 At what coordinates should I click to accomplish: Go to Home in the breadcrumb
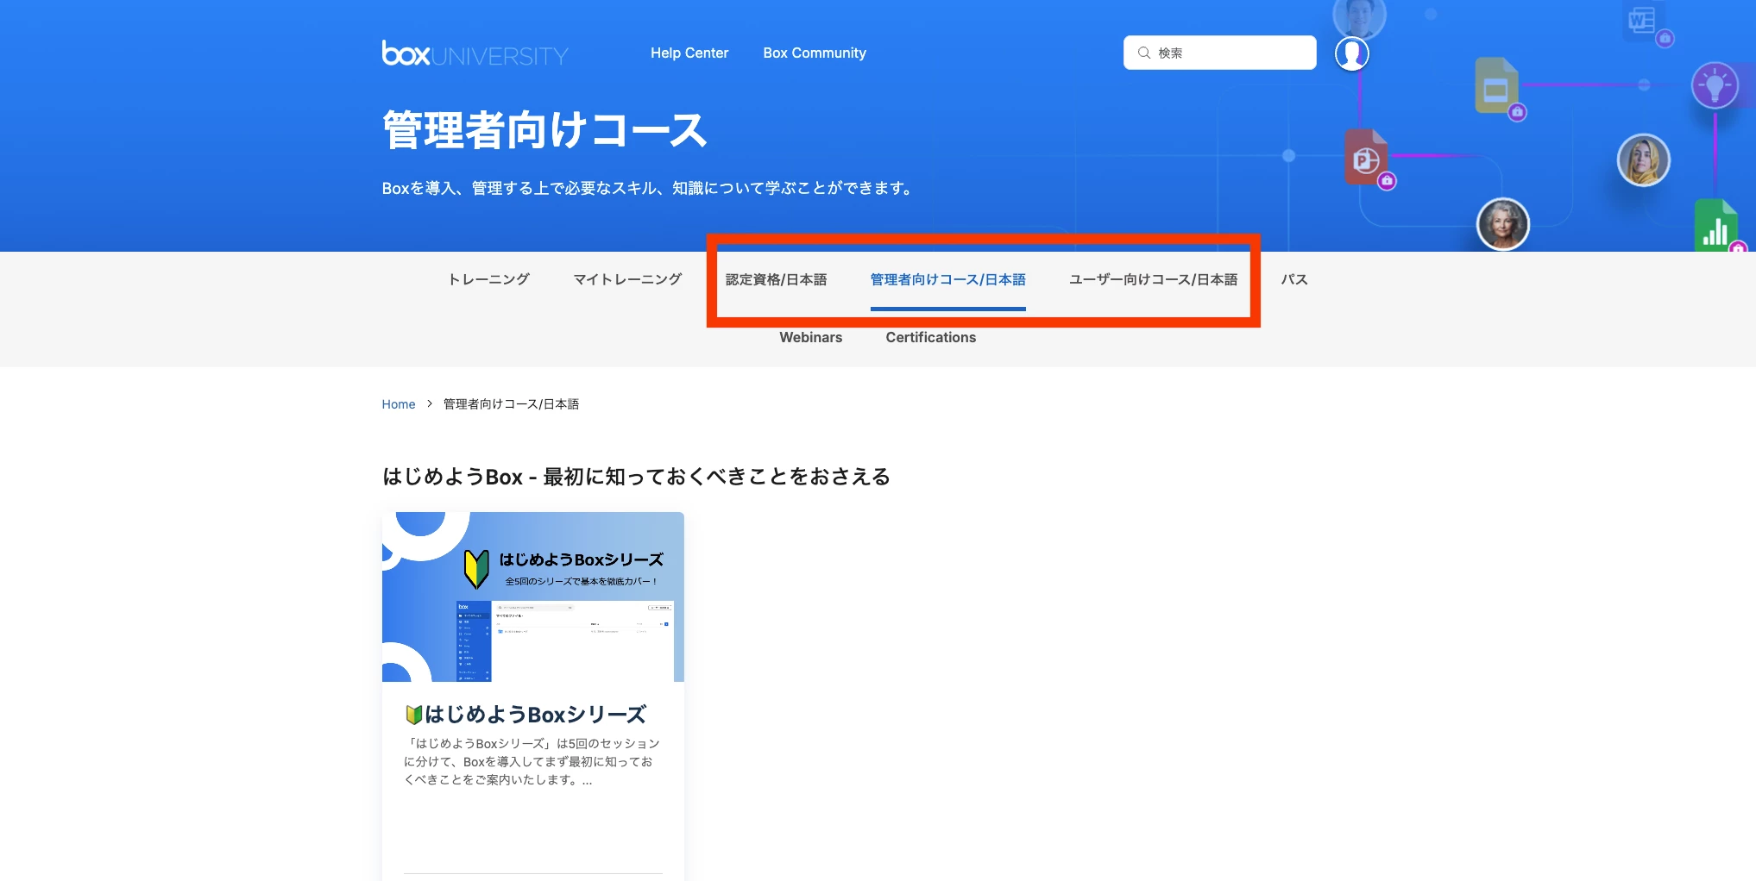[398, 404]
